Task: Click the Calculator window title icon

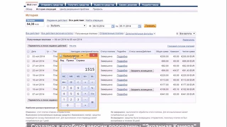Action: point(61,56)
